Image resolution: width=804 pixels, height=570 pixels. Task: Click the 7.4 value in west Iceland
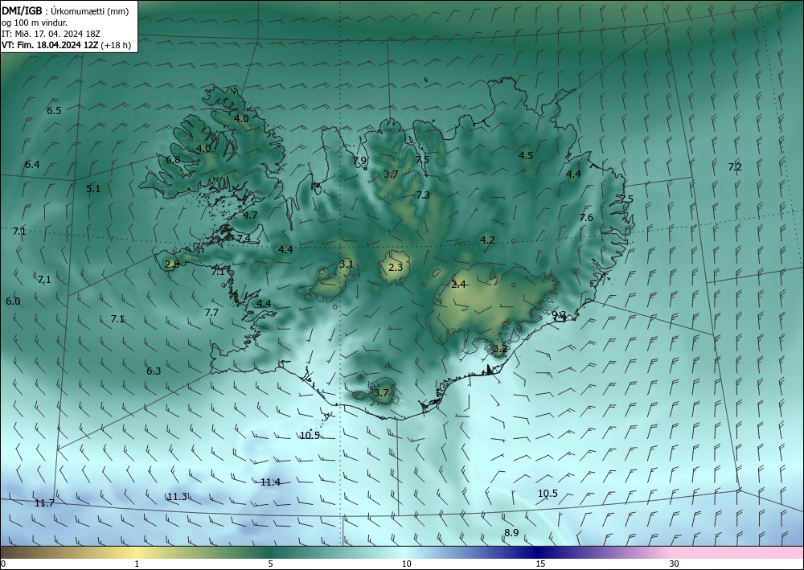click(x=244, y=238)
